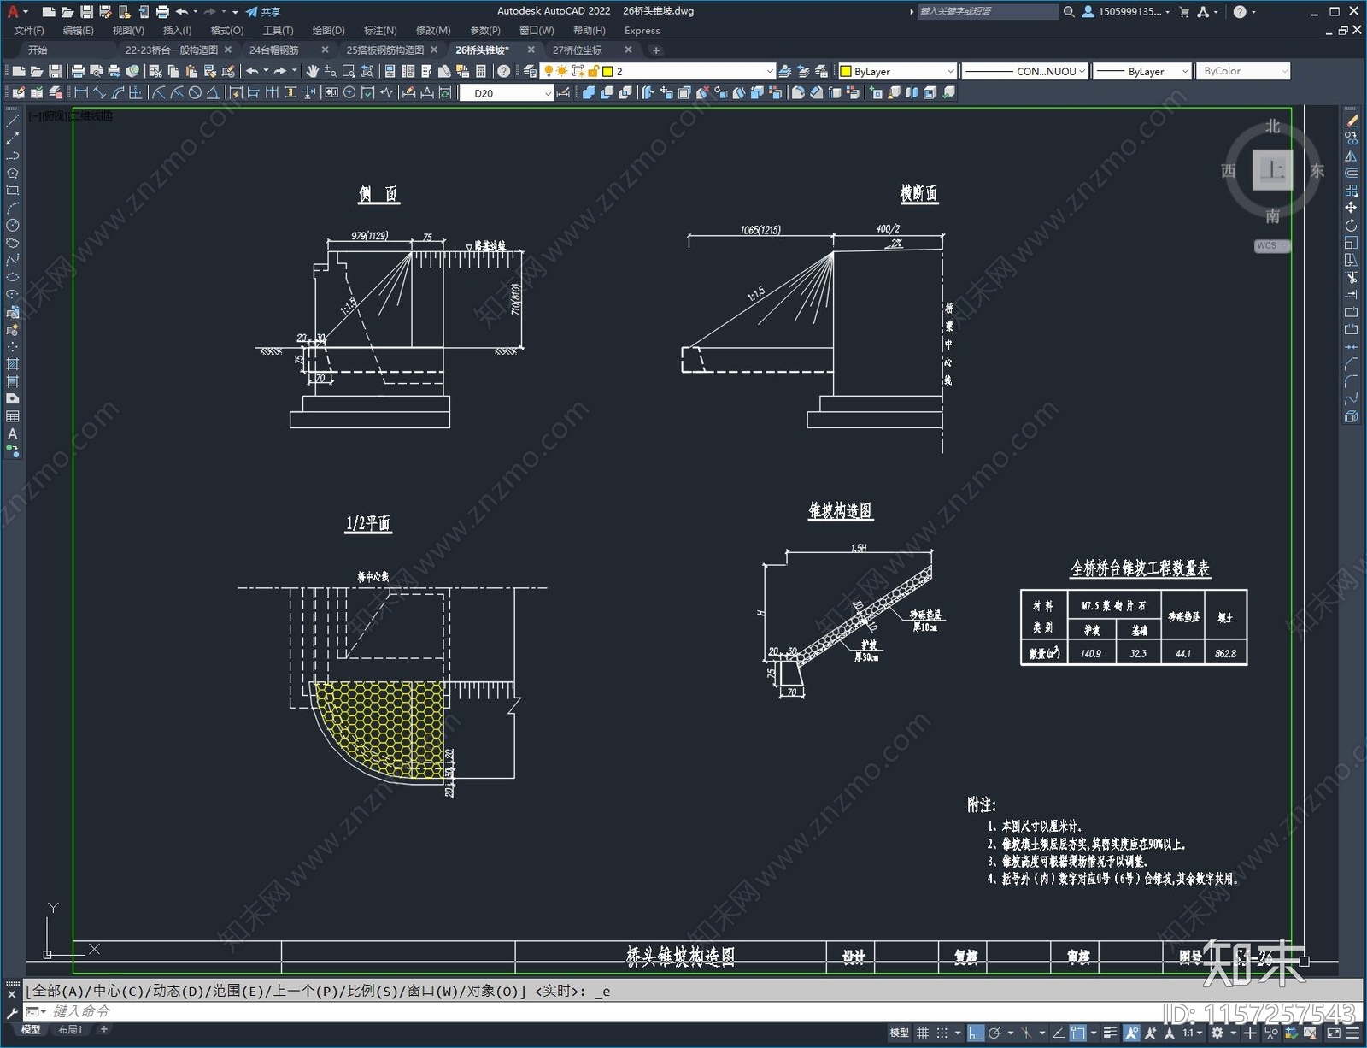1367x1048 pixels.
Task: Toggle Ortho mode in status bar
Action: tap(976, 1033)
